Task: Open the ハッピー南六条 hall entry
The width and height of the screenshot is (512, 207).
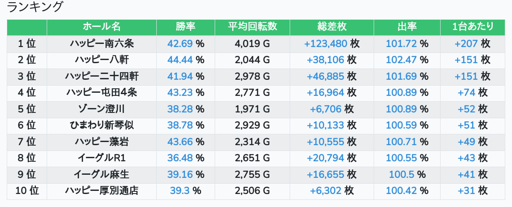Action: (x=102, y=44)
